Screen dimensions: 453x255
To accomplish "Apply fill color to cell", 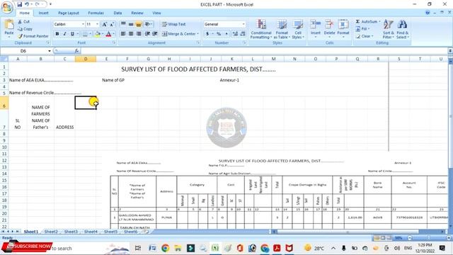I will point(98,34).
